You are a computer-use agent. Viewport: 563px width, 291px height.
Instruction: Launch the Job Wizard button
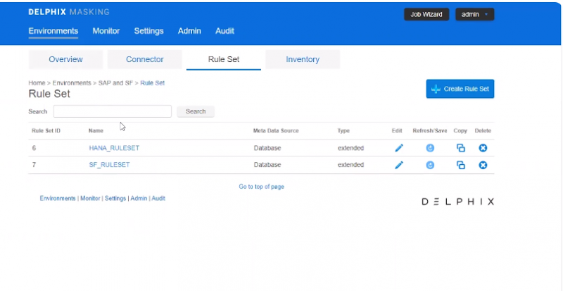click(x=426, y=14)
